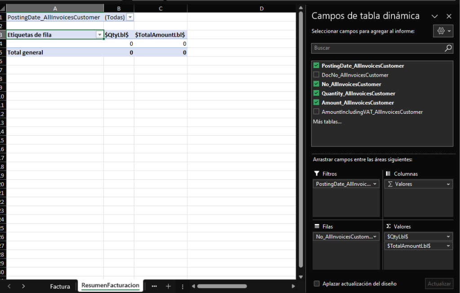Click the tab bar resize handle dots
The width and height of the screenshot is (460, 293).
coord(182,287)
